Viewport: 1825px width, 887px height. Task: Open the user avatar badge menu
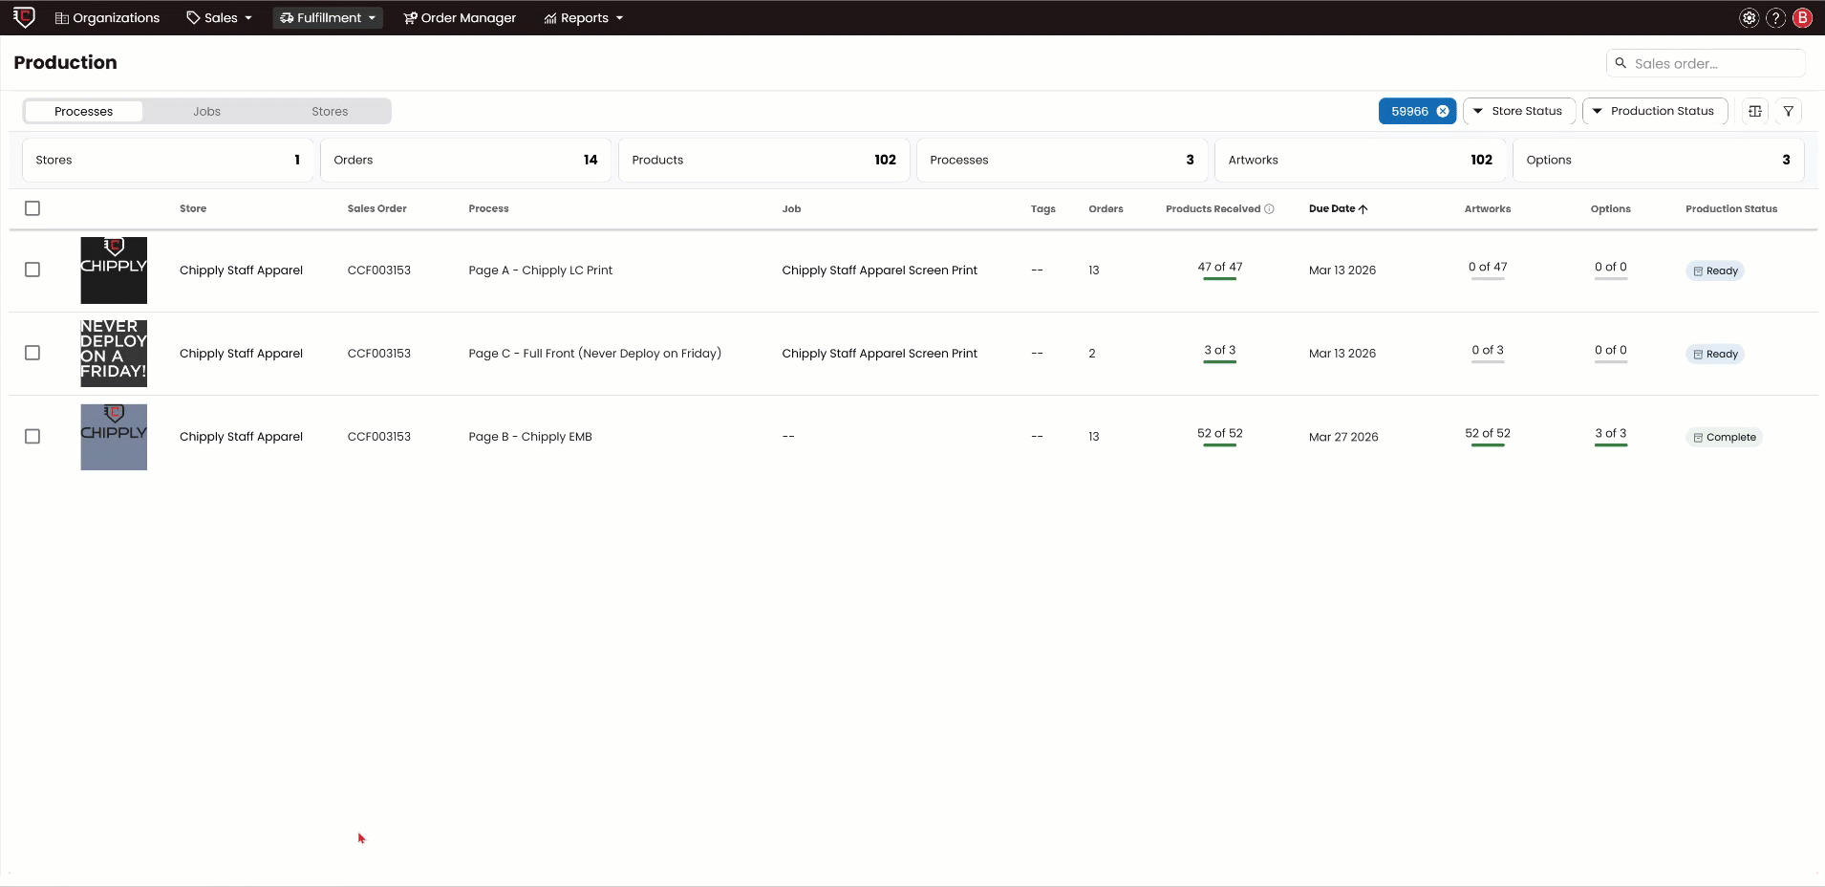pyautogui.click(x=1802, y=17)
